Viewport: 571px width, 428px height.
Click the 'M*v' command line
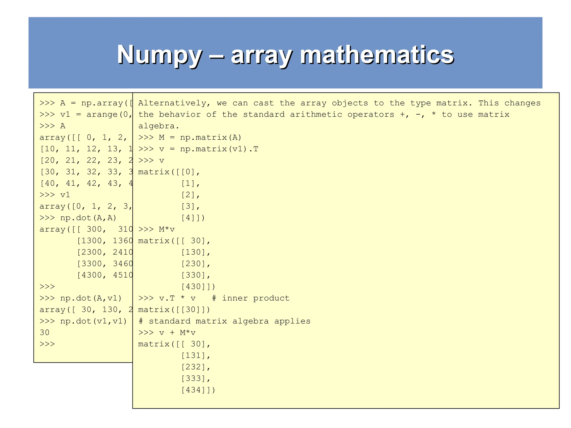tap(166, 229)
